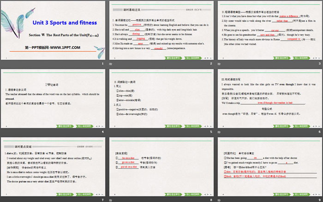Click 'makes a difference' answer on slide 3

[x=289, y=16]
